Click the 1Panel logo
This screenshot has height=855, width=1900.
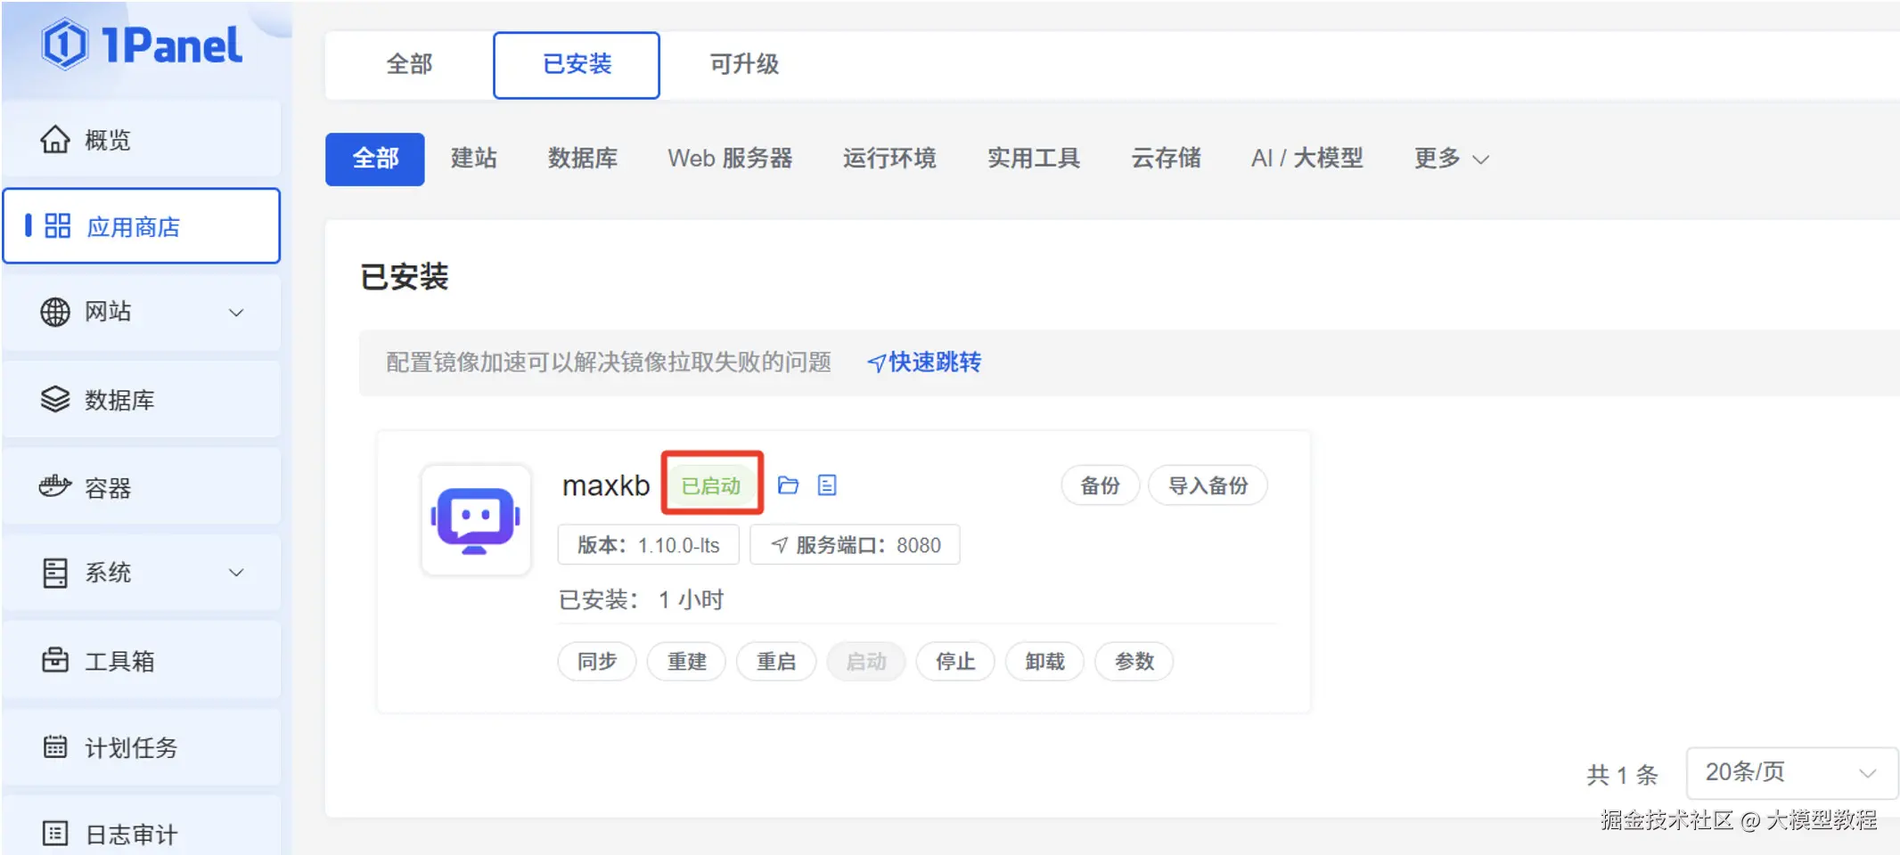[x=143, y=45]
